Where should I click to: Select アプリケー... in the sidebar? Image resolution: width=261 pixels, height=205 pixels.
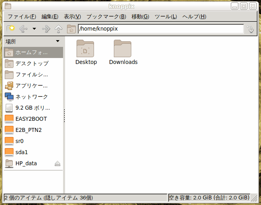(x=33, y=86)
